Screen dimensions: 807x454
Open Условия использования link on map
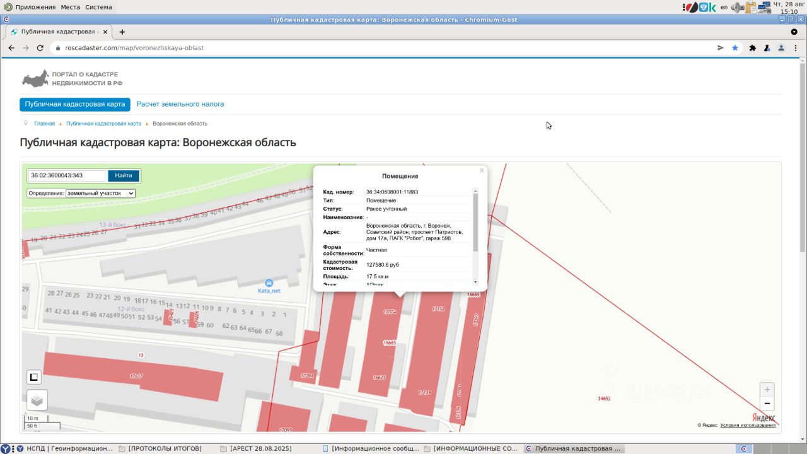[x=748, y=425]
